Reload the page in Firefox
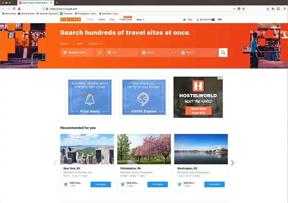 (14, 9)
